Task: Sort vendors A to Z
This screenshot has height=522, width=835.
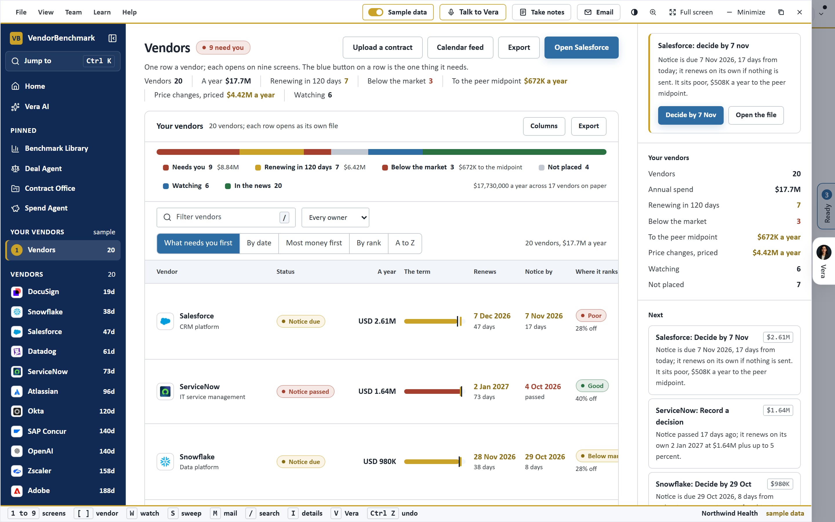Action: pyautogui.click(x=405, y=243)
